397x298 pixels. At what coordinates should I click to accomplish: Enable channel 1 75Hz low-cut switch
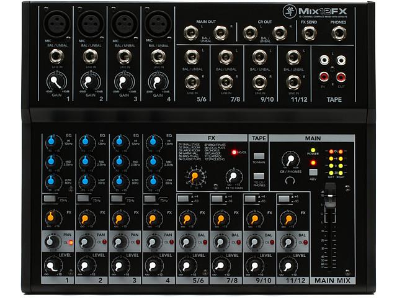(x=50, y=199)
